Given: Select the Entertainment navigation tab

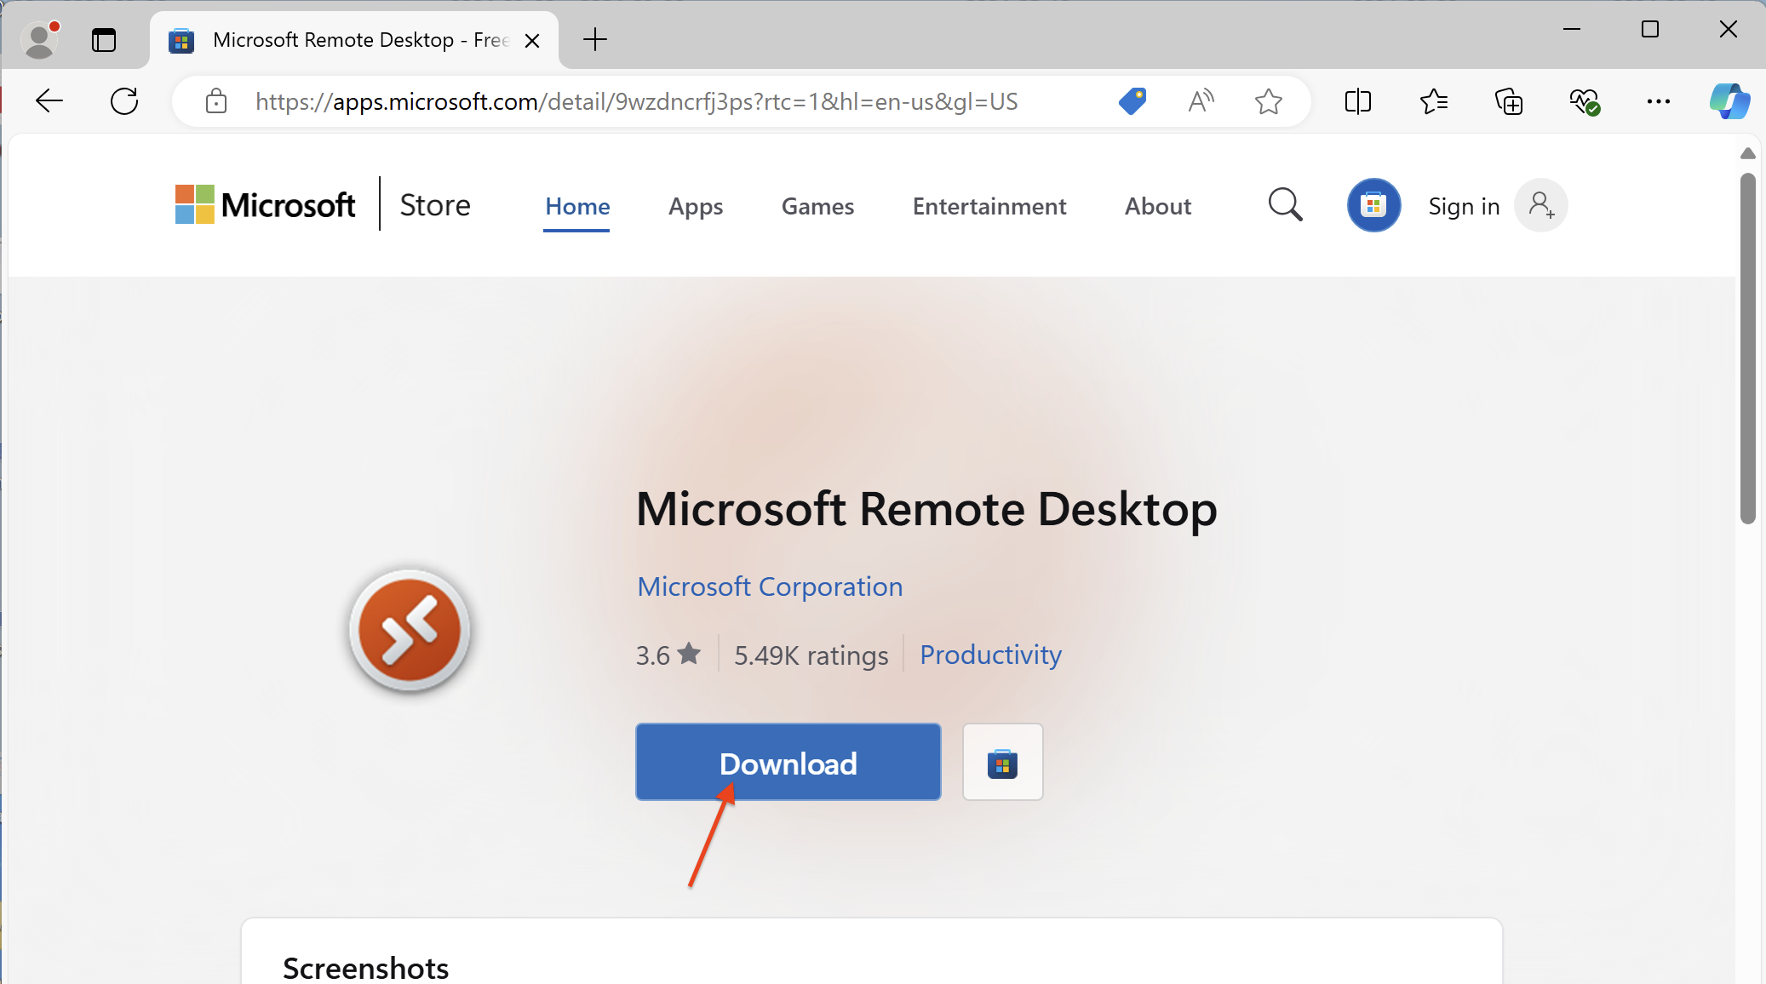Looking at the screenshot, I should tap(989, 207).
